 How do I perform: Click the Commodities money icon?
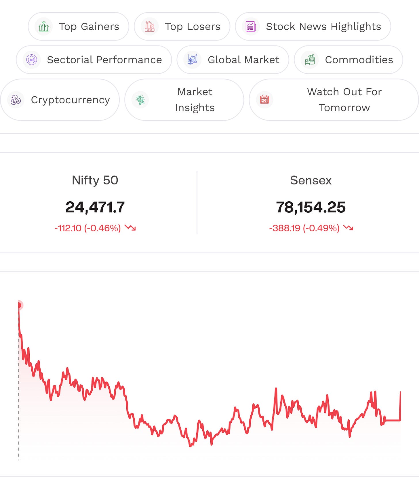310,60
